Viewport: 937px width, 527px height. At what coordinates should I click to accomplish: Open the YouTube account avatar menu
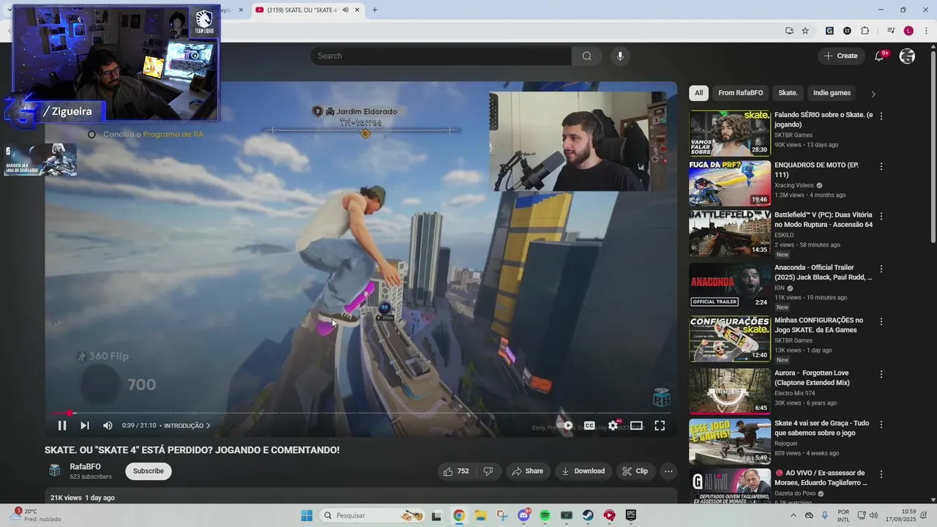tap(908, 56)
